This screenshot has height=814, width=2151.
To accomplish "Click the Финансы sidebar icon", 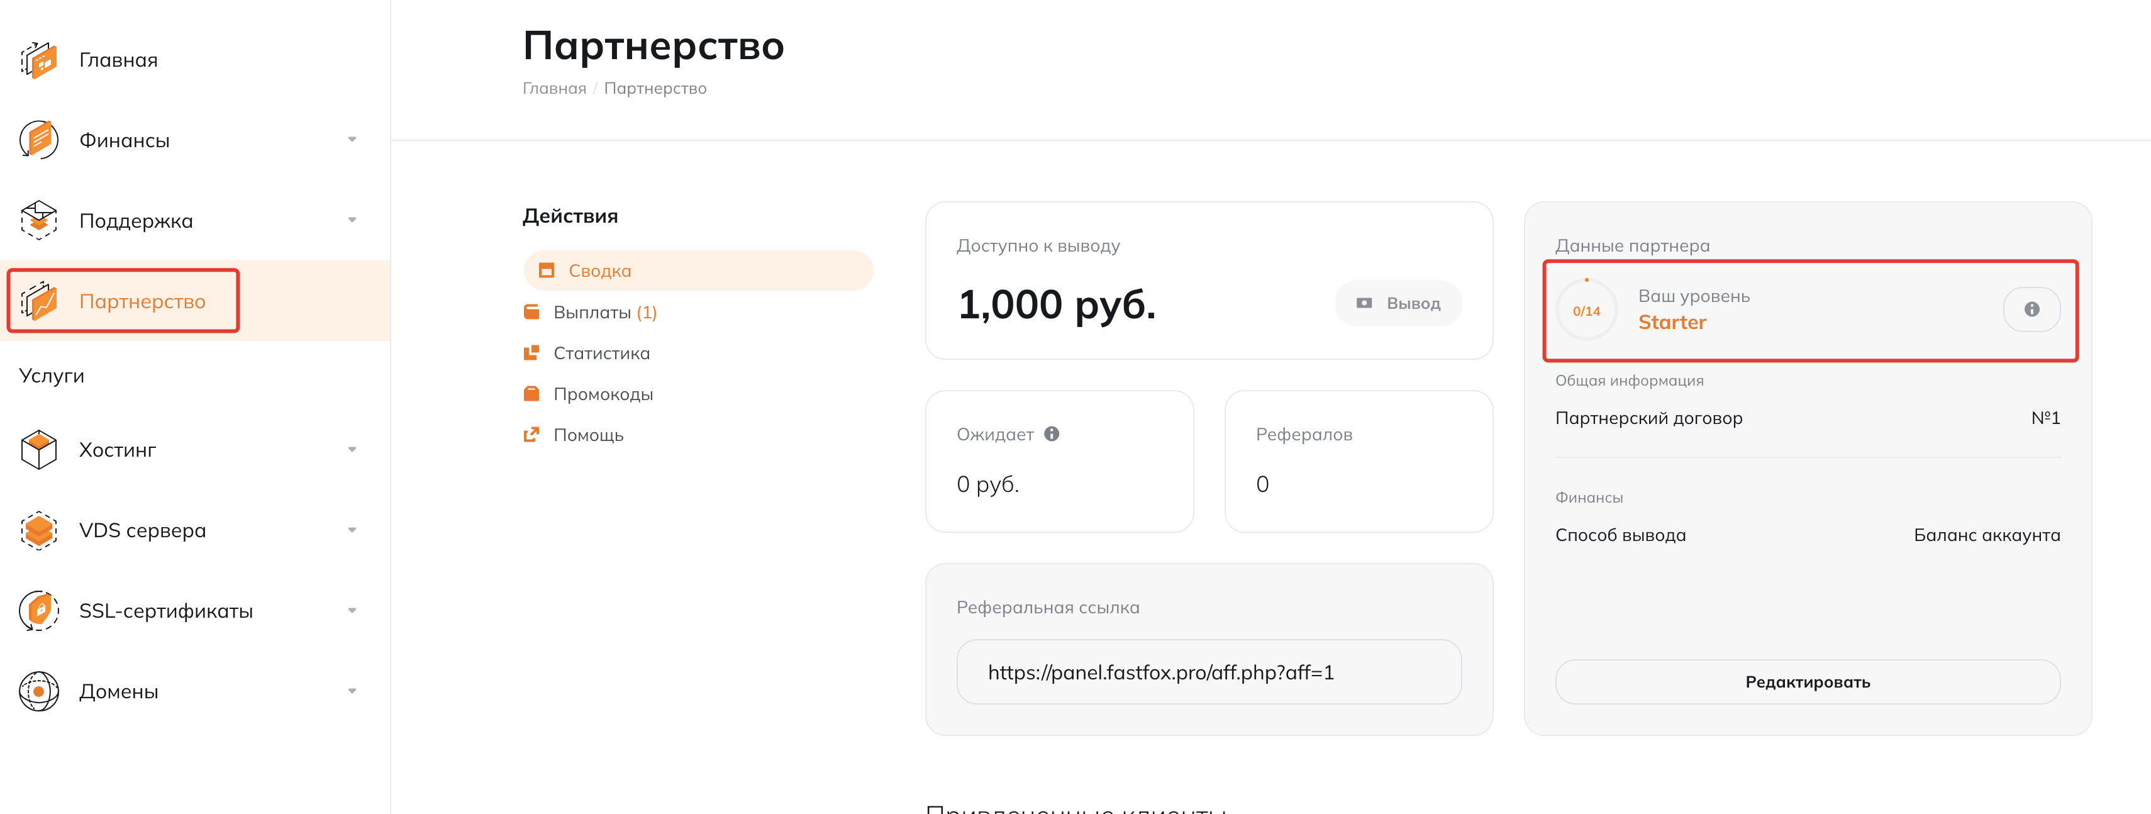I will (x=38, y=140).
